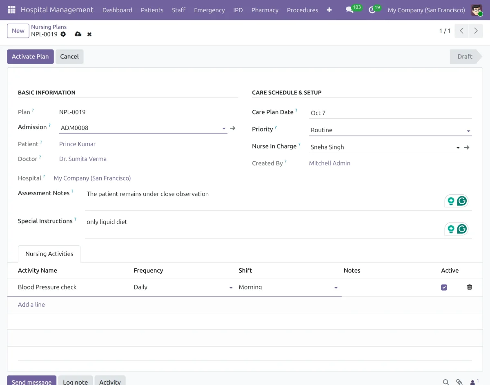
Task: Open the Emergency menu
Action: [209, 10]
